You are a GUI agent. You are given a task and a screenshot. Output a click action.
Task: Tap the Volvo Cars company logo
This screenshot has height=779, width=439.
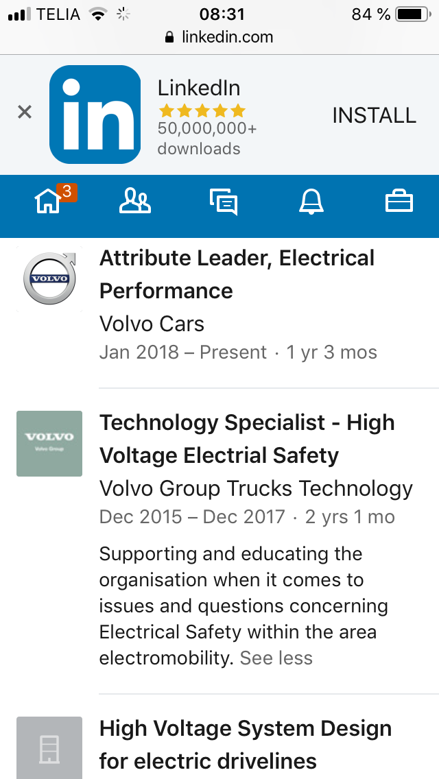[49, 278]
